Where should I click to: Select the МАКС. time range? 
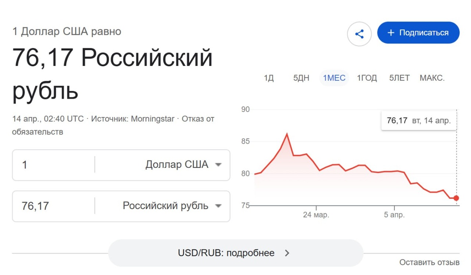[x=432, y=78]
